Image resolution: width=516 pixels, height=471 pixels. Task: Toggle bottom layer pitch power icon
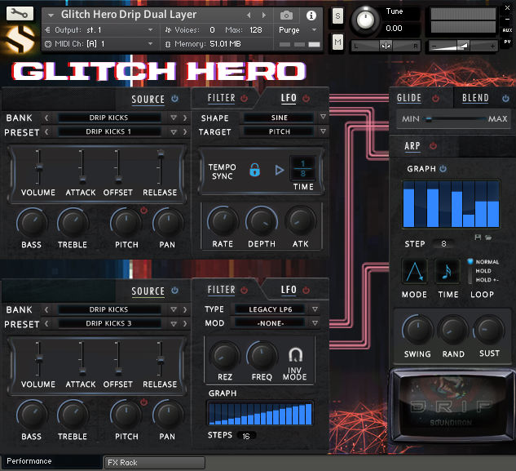[x=143, y=402]
